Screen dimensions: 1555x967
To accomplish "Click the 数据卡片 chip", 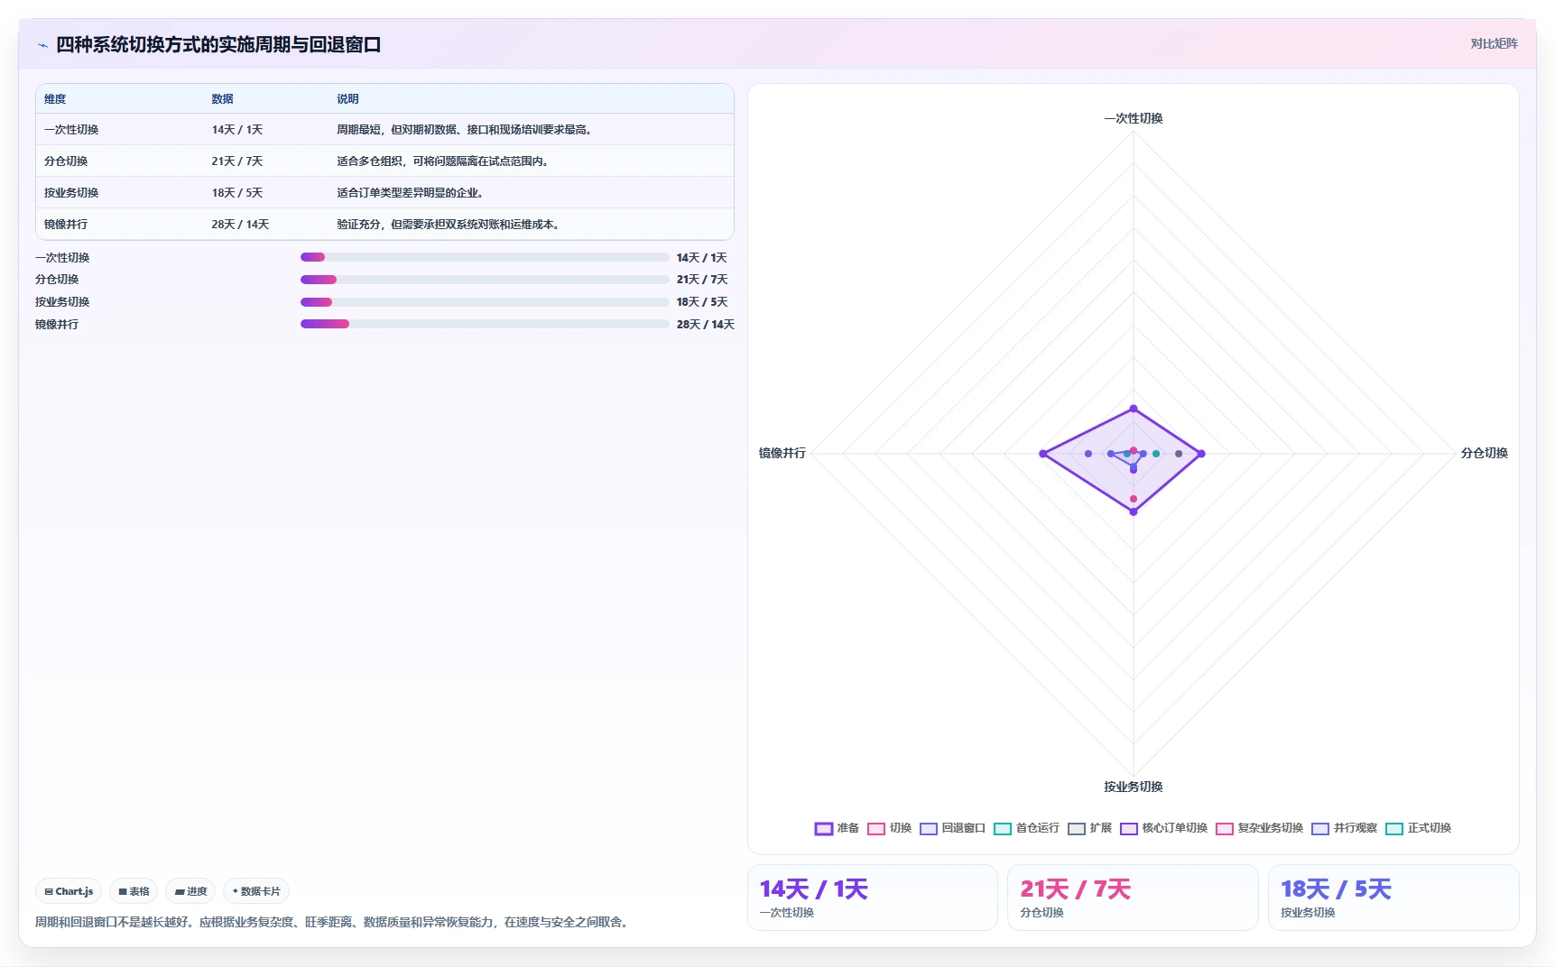I will coord(256,891).
